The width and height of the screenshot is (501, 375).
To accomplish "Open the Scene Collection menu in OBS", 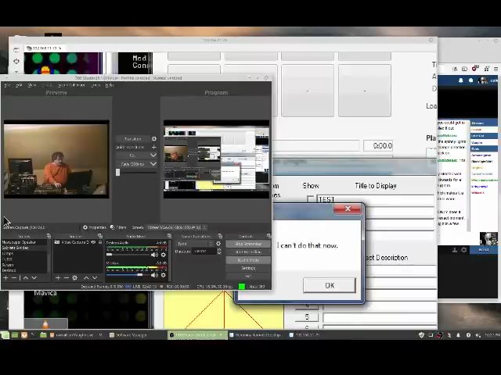I will point(71,85).
